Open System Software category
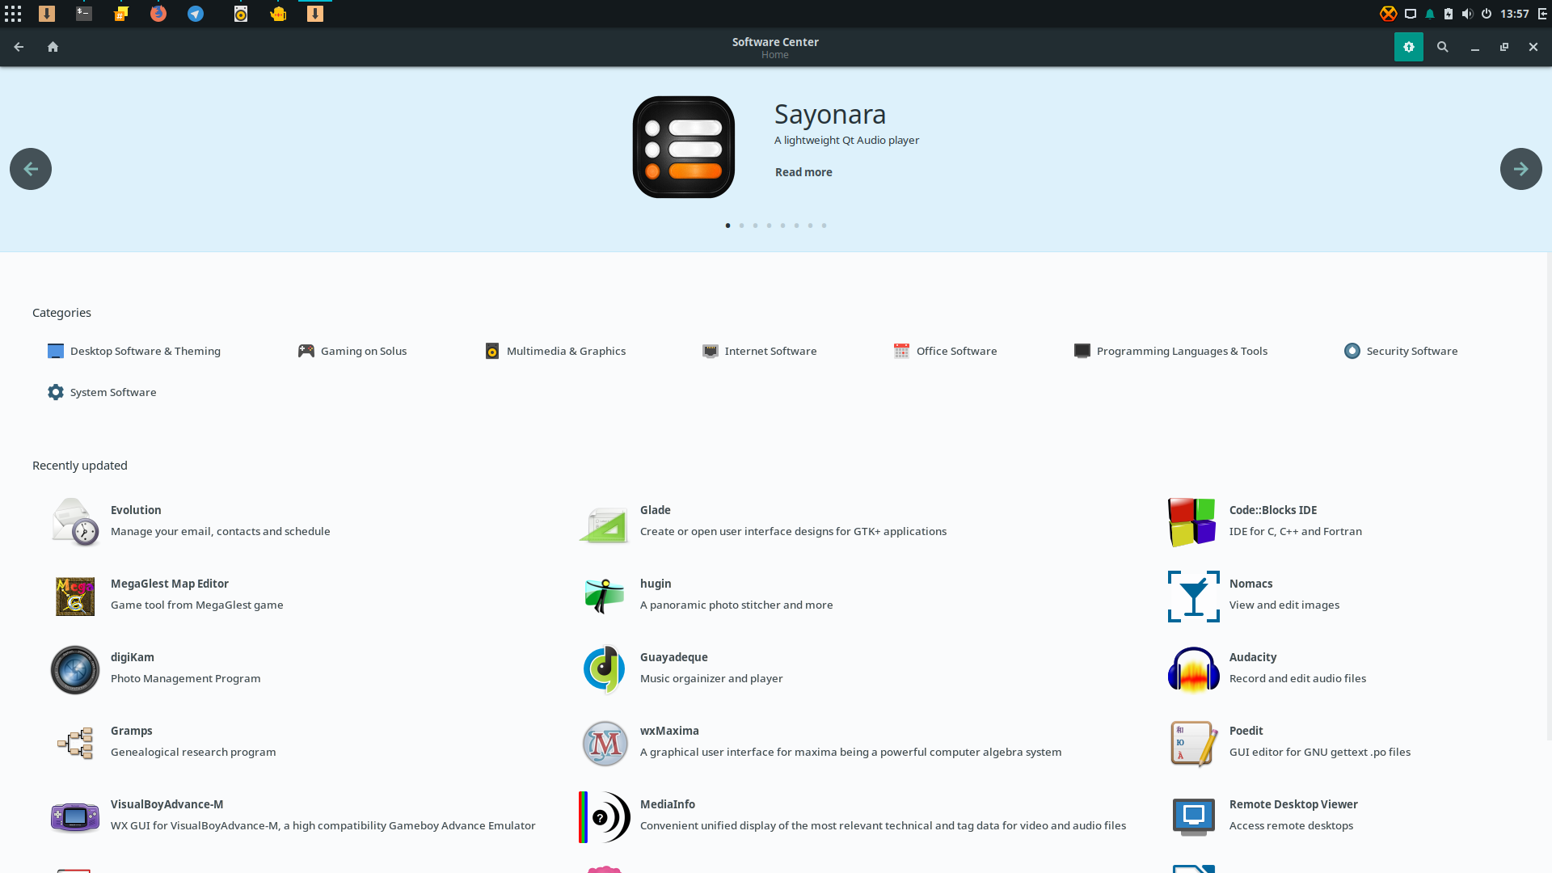Image resolution: width=1552 pixels, height=873 pixels. point(102,392)
